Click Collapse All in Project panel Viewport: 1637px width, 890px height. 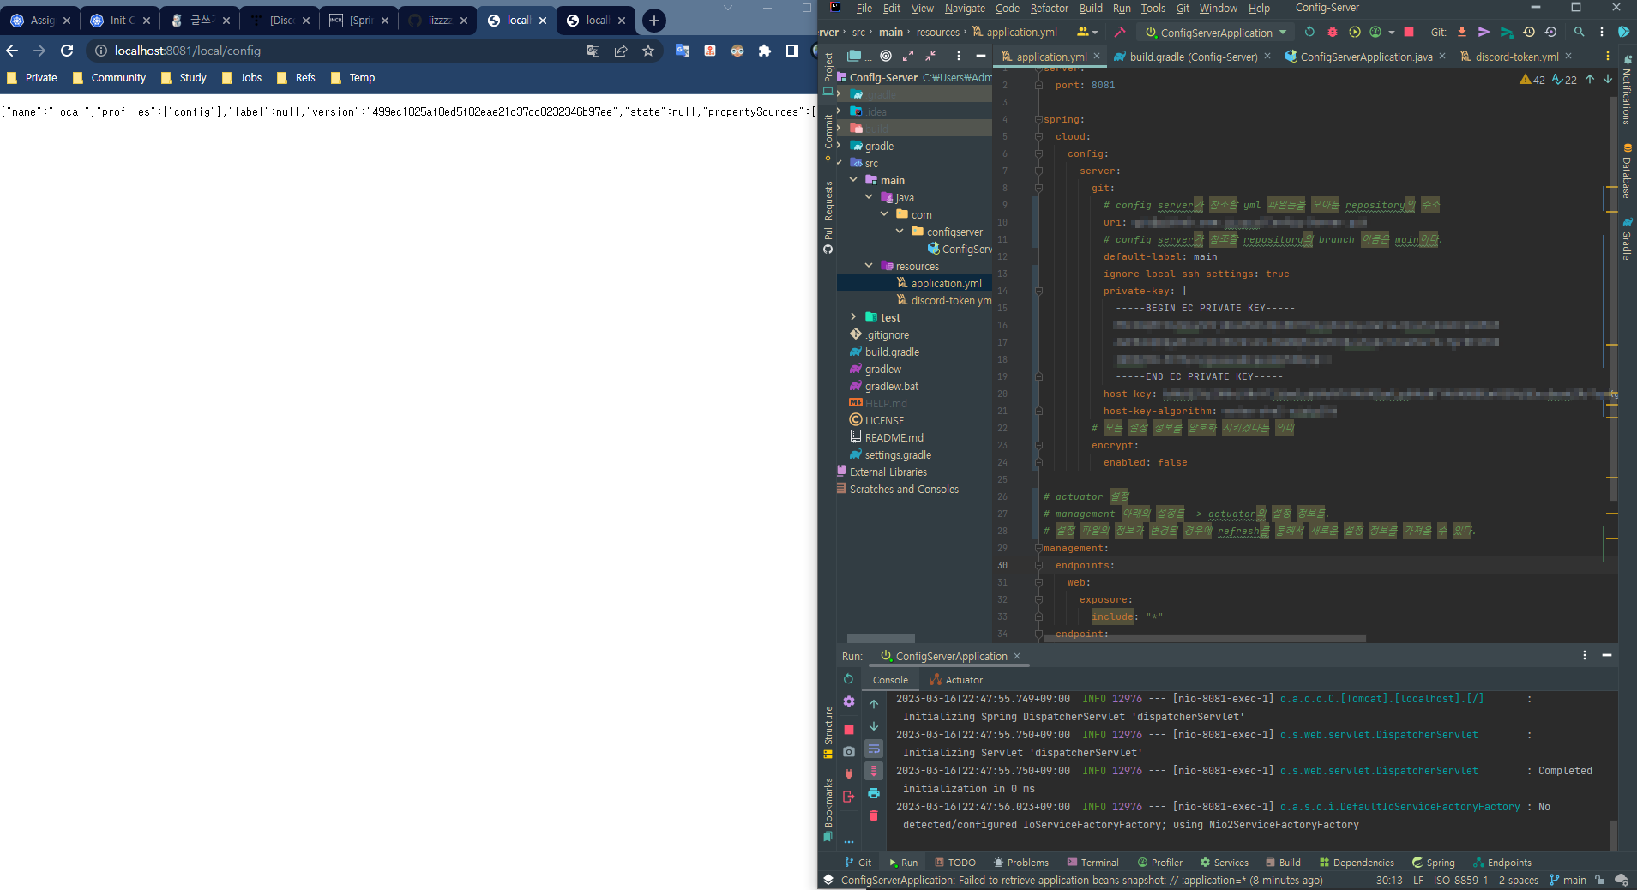point(930,56)
